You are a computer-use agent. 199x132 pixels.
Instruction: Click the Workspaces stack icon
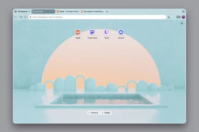16,12
